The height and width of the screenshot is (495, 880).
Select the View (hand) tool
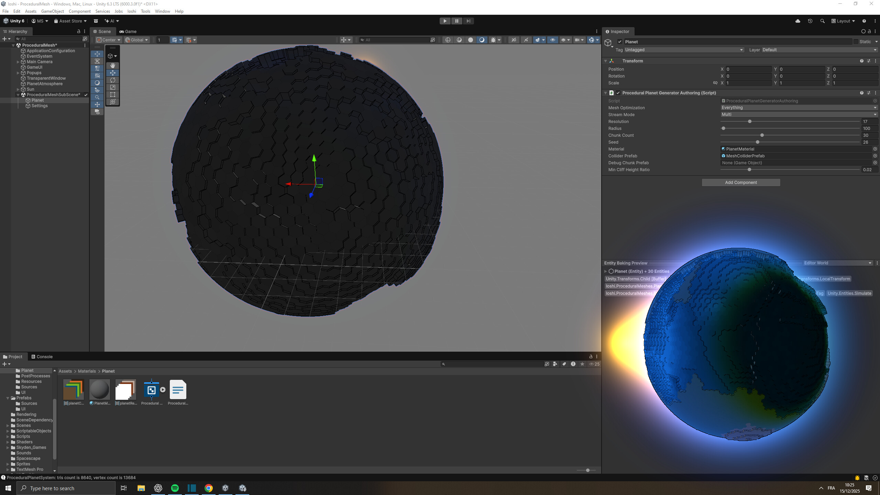(x=113, y=65)
